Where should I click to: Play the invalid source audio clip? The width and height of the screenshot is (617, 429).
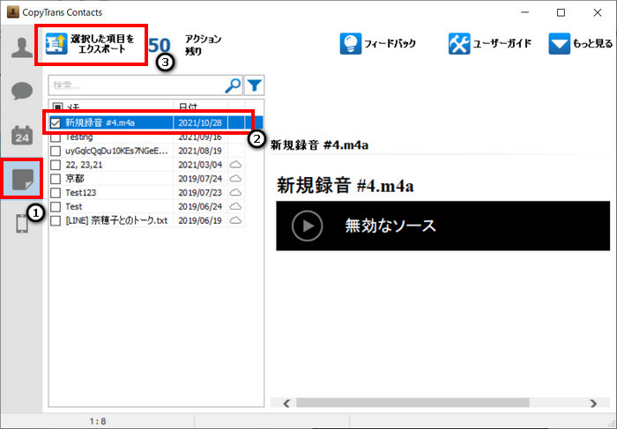[x=308, y=226]
